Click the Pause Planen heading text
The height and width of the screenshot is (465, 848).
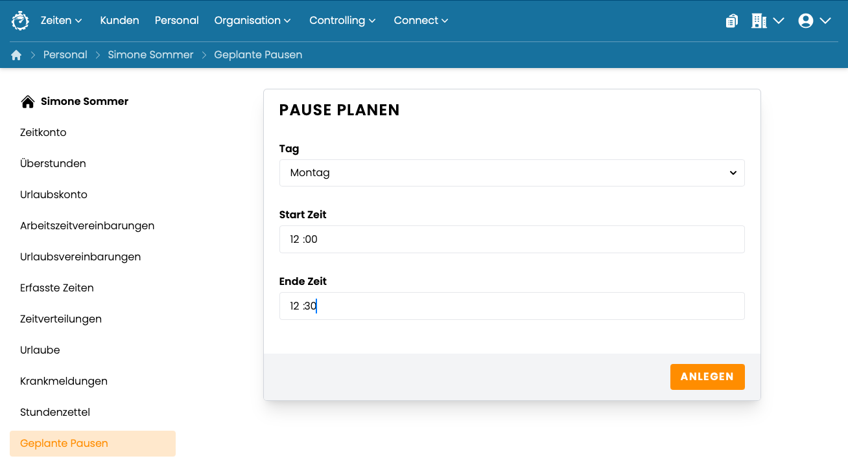point(339,110)
